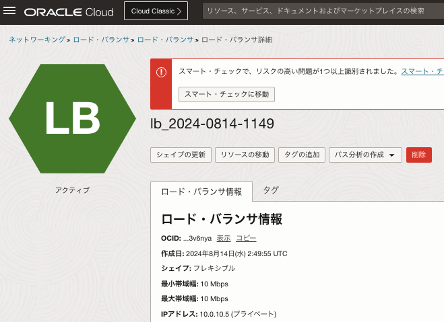The image size is (444, 322).
Task: Click 最小帯域幅 value 10 Mbps
Action: coord(214,284)
